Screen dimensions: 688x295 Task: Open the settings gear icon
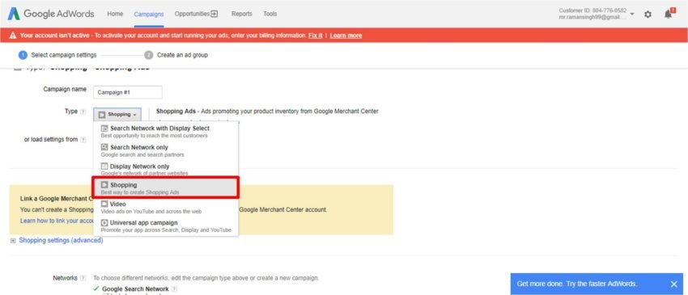(648, 15)
